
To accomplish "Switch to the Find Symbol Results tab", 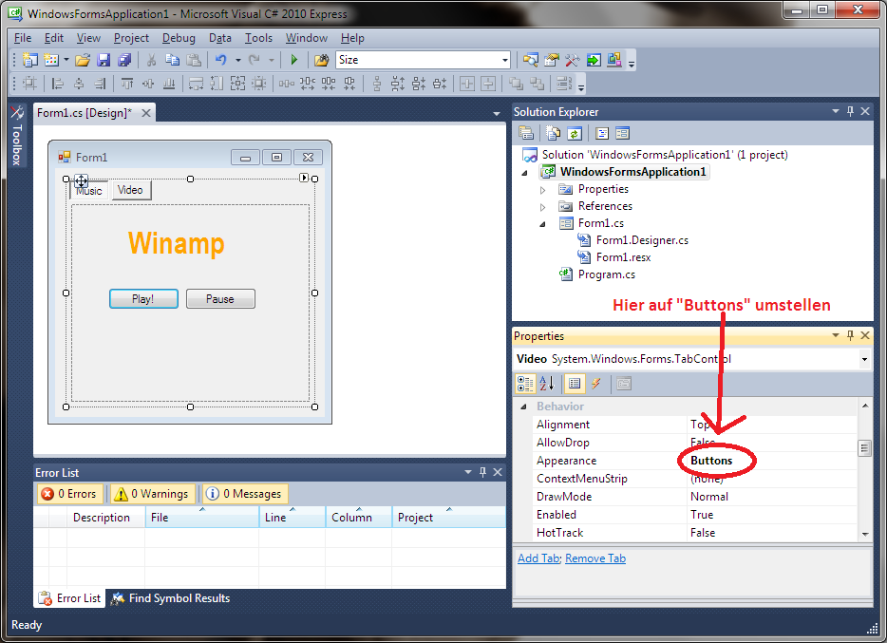I will [x=171, y=598].
